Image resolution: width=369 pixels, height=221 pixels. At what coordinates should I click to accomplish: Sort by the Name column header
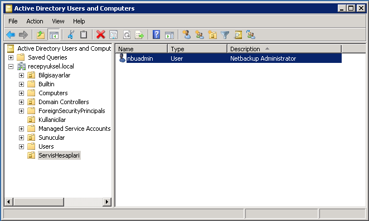tap(142, 49)
